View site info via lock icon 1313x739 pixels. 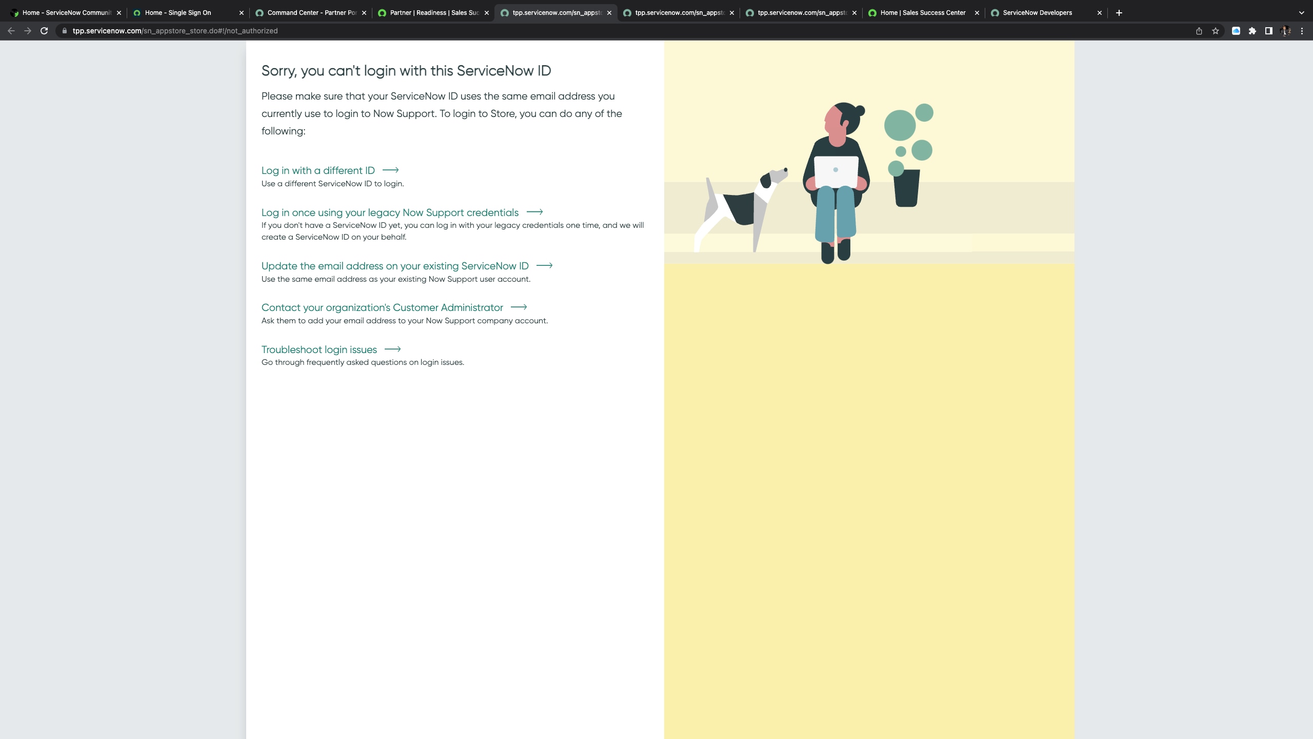tap(65, 31)
